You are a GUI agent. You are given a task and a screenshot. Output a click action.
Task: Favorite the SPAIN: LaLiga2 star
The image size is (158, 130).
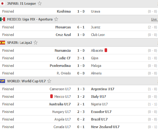(x=35, y=43)
